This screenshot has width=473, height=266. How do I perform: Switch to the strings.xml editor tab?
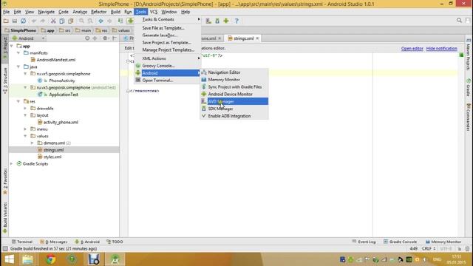click(243, 38)
